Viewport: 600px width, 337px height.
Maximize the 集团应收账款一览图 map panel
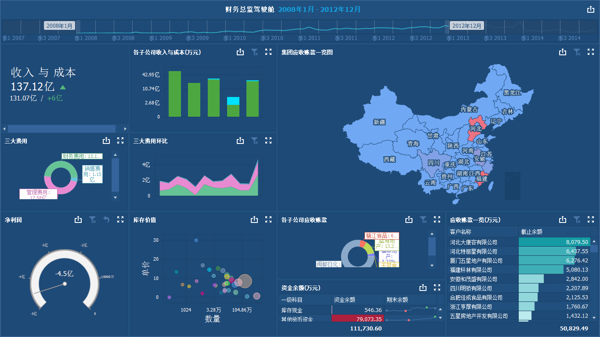point(590,52)
